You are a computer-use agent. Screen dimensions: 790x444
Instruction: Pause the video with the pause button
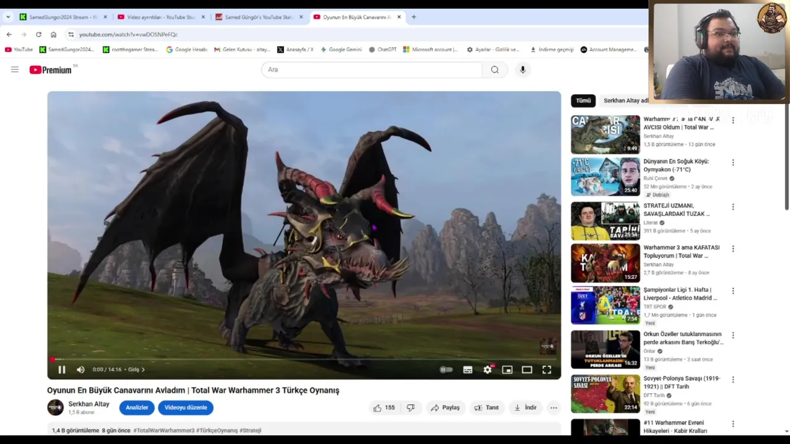coord(62,369)
